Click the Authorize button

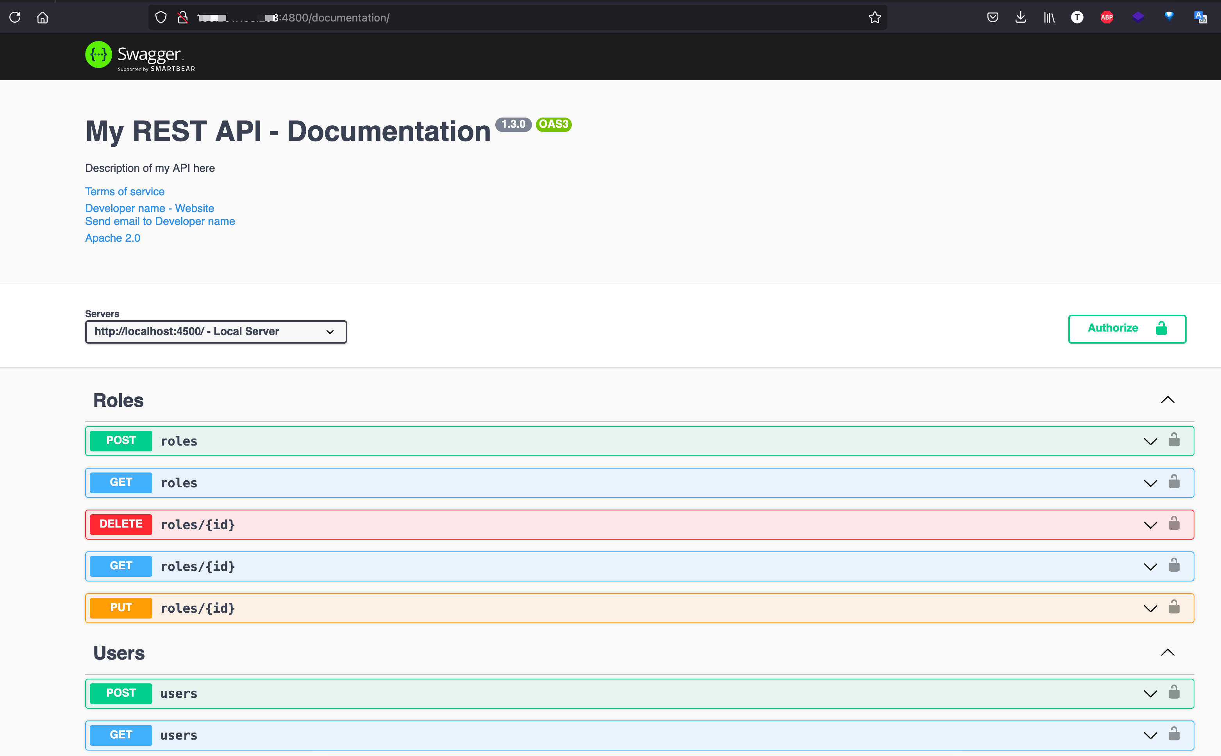tap(1127, 328)
